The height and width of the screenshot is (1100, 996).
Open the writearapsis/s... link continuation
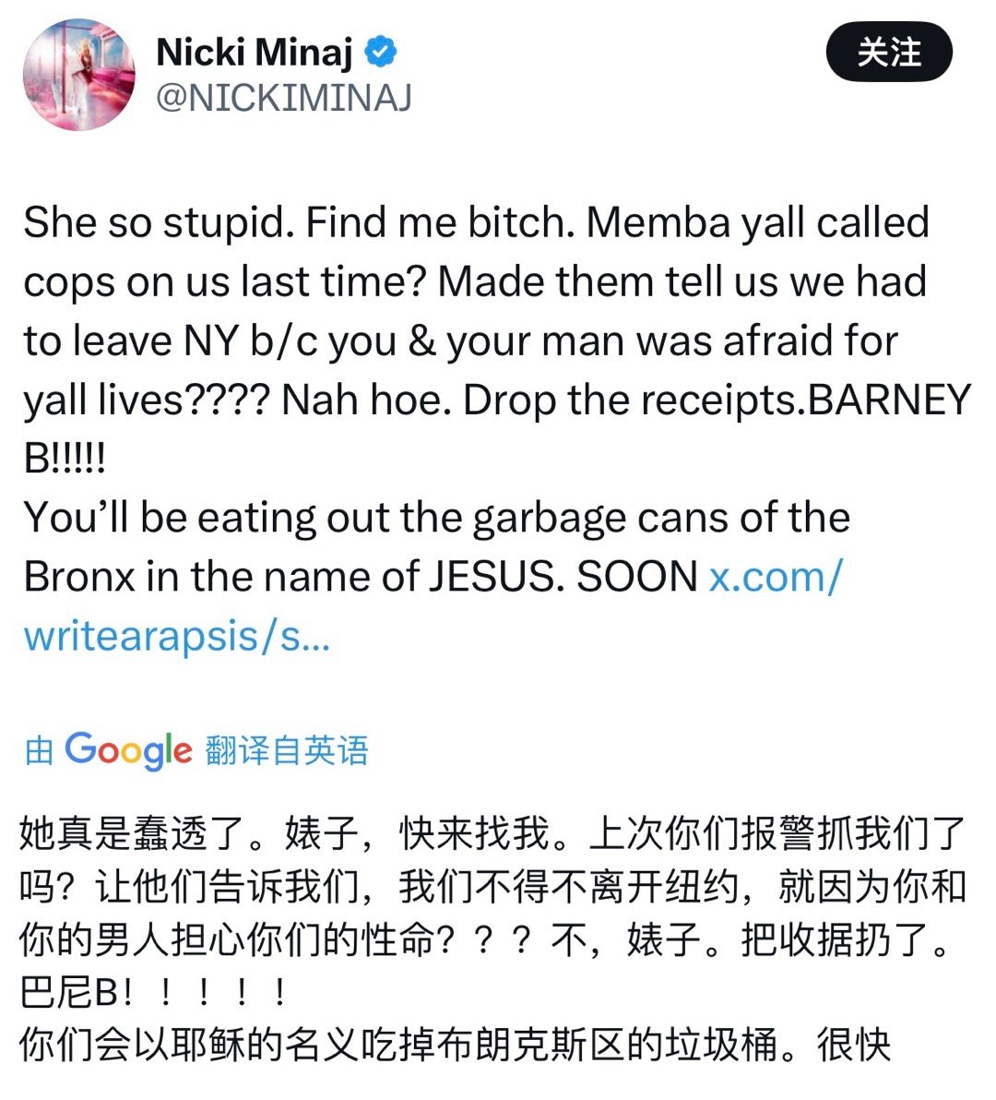pyautogui.click(x=177, y=637)
